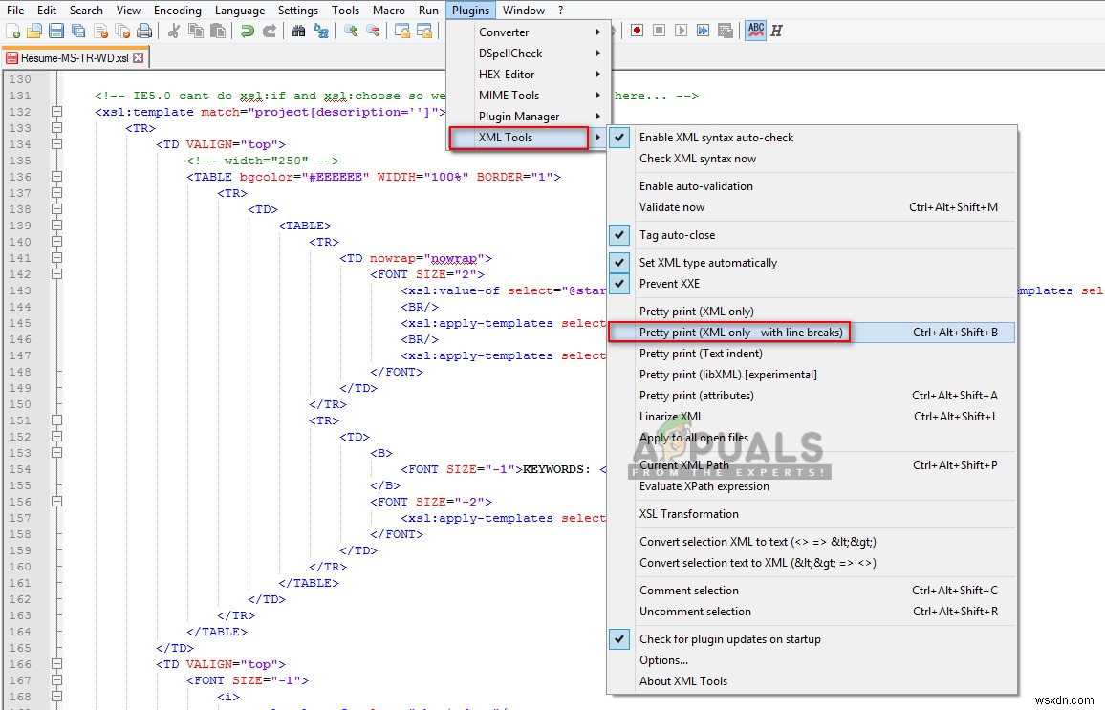Start macro recording with red dot

point(637,31)
